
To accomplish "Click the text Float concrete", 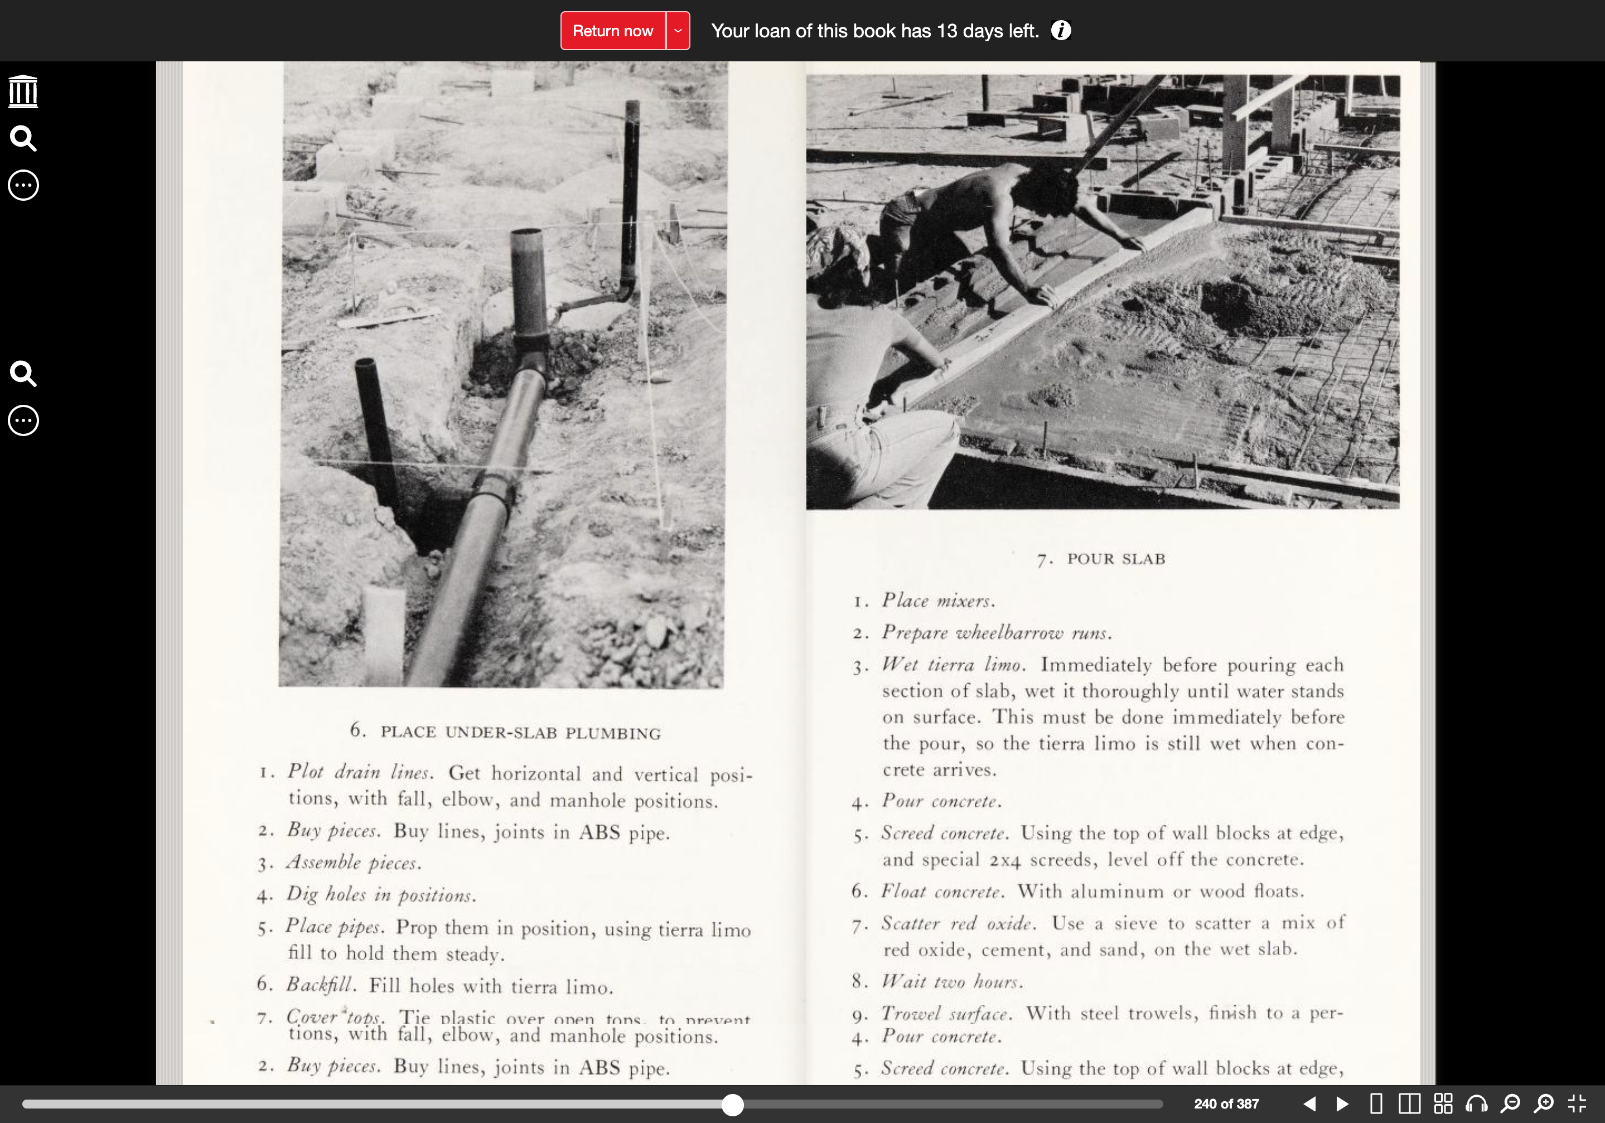I will pos(942,892).
